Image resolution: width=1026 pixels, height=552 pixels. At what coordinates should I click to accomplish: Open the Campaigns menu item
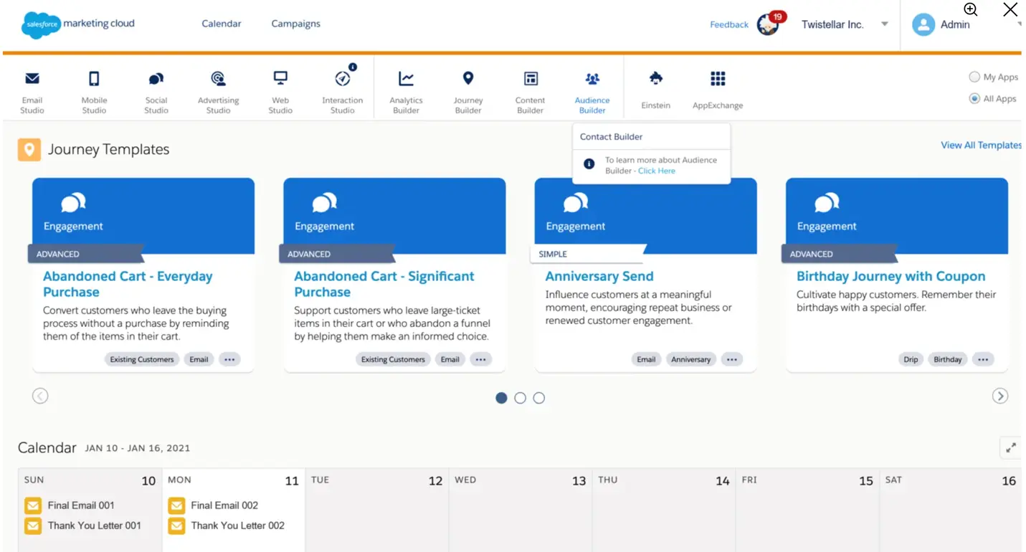(x=295, y=24)
